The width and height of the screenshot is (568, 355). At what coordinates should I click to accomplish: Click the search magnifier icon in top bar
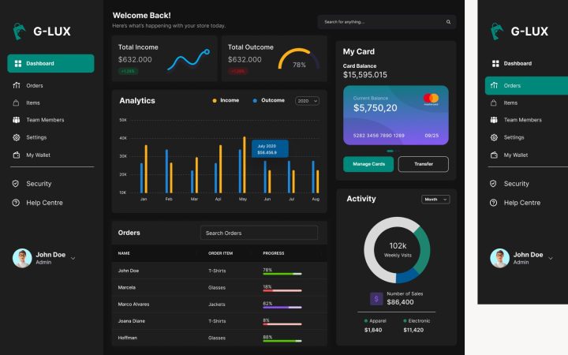(448, 22)
